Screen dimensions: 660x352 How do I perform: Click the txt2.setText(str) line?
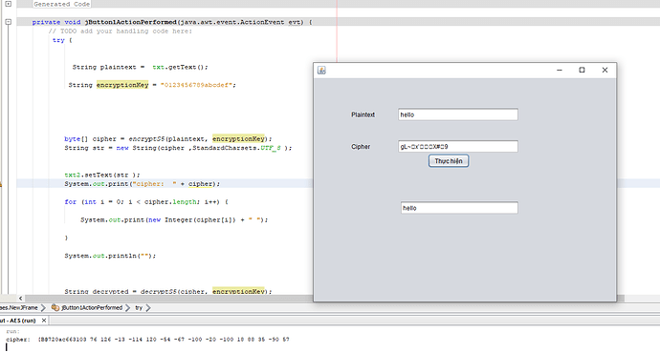(x=102, y=175)
